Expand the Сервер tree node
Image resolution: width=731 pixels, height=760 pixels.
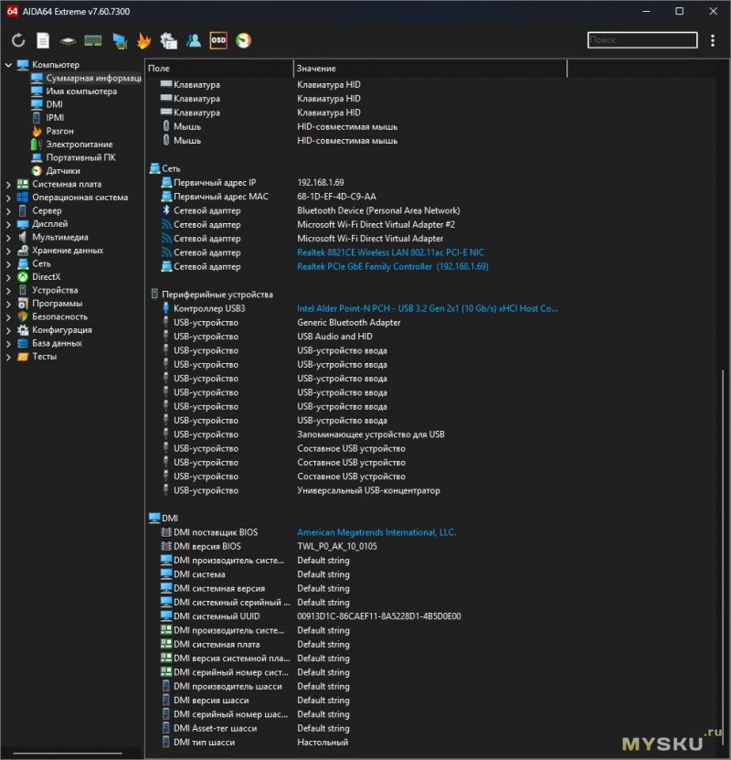pyautogui.click(x=8, y=210)
